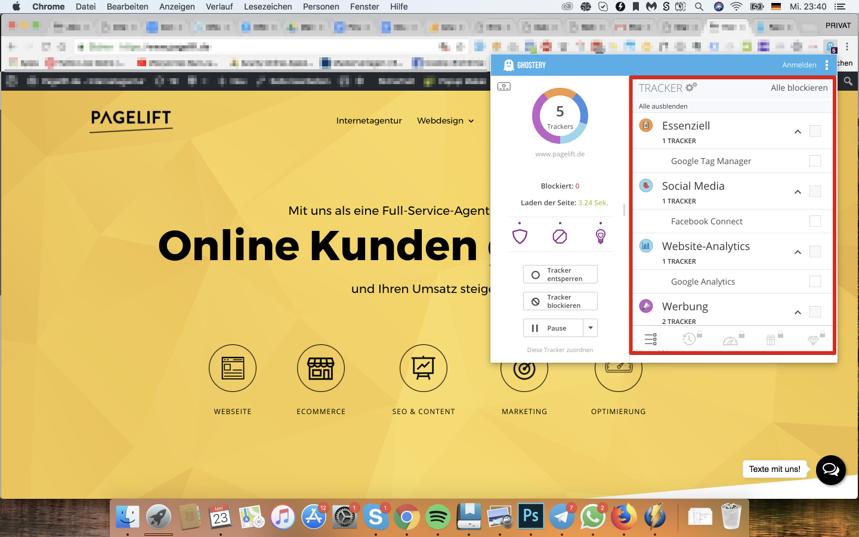This screenshot has height=537, width=859.
Task: Open the Ghostery three-dot menu next to Anmelden
Action: pyautogui.click(x=827, y=65)
